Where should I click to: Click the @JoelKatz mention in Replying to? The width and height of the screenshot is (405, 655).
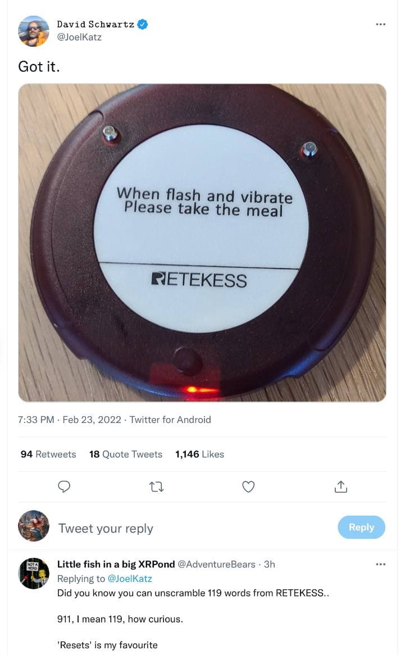coord(130,578)
